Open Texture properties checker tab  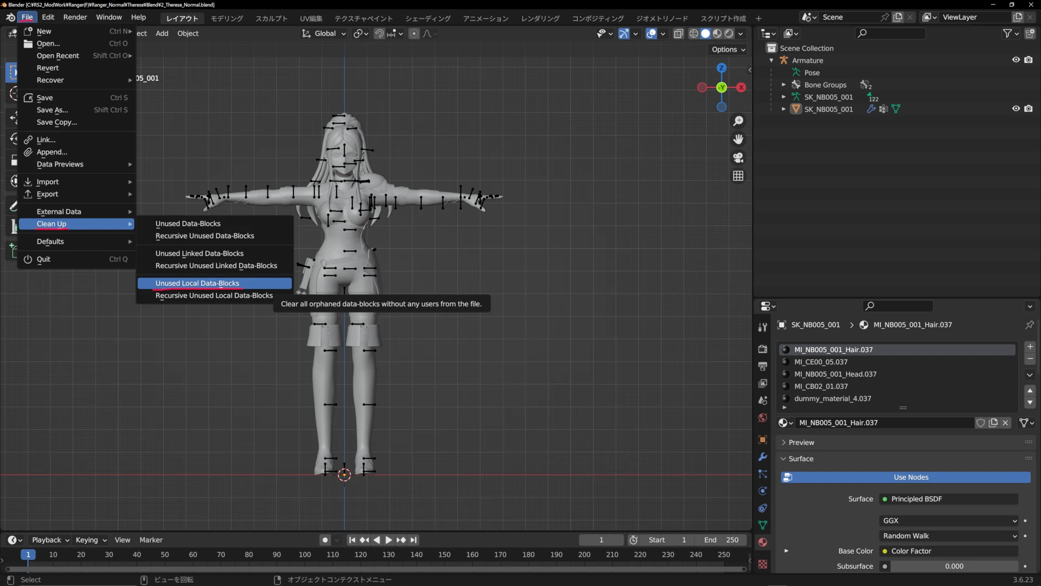762,564
